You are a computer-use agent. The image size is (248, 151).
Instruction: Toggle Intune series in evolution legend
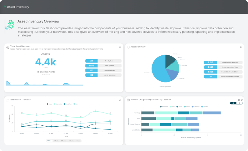[x=76, y=104]
